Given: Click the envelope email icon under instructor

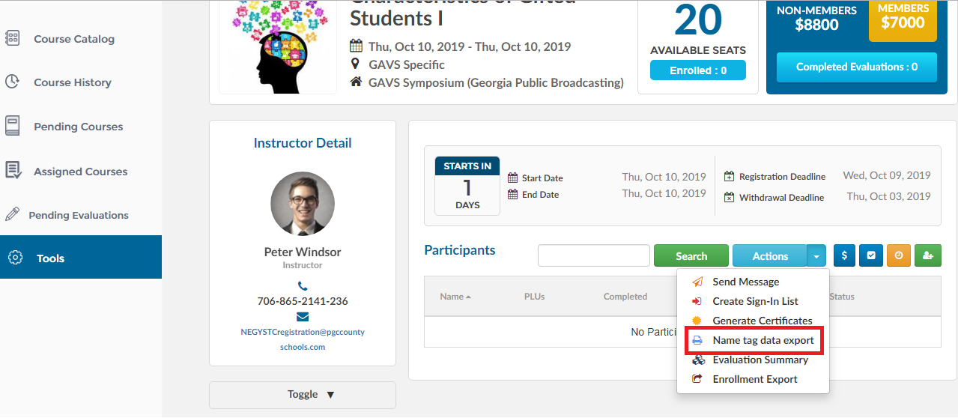Looking at the screenshot, I should [303, 316].
